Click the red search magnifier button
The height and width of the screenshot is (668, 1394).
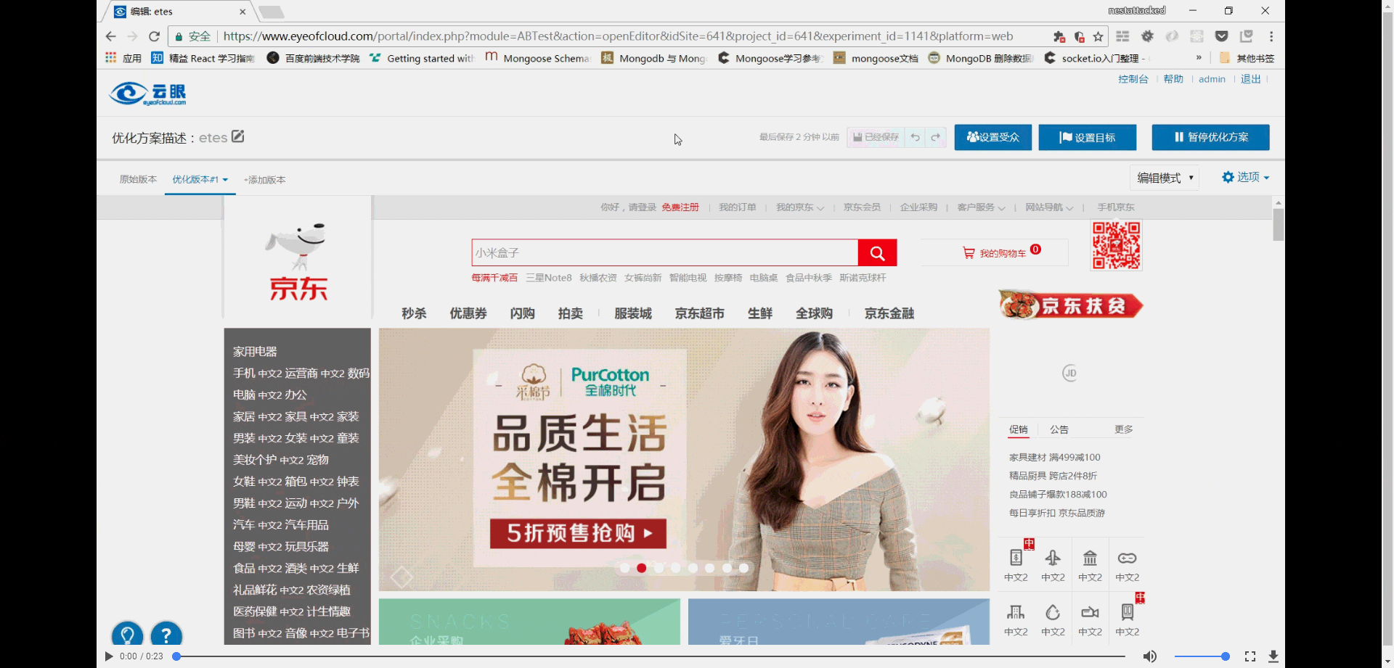(x=877, y=252)
